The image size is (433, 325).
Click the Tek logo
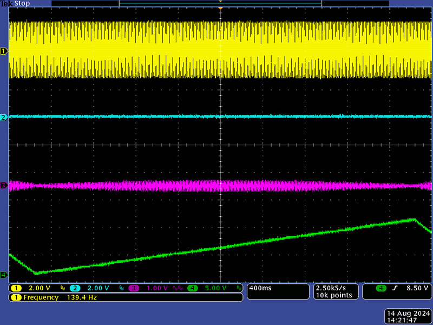(x=6, y=4)
